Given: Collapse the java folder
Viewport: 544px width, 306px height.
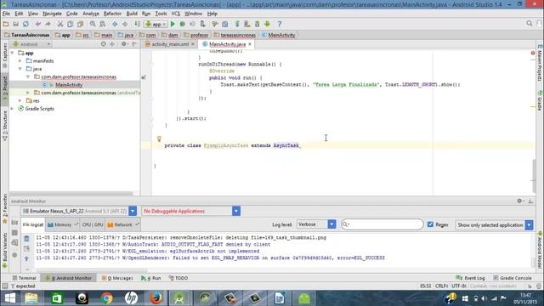Looking at the screenshot, I should [x=20, y=69].
